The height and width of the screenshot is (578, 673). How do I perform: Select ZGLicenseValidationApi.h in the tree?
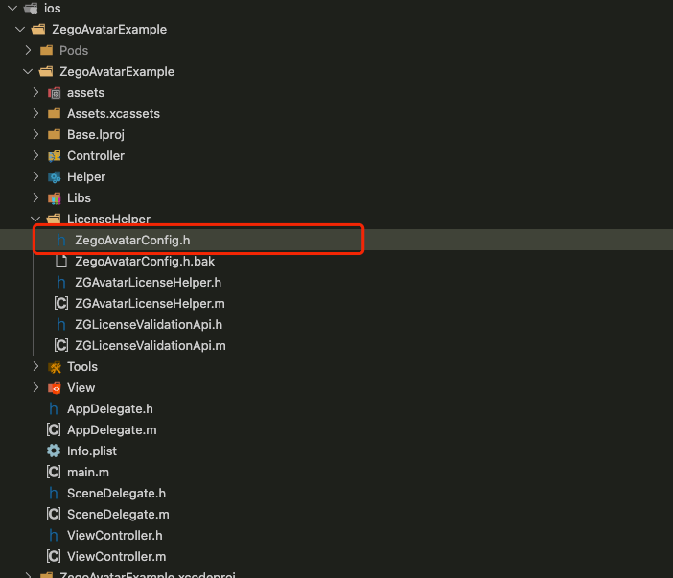point(148,325)
